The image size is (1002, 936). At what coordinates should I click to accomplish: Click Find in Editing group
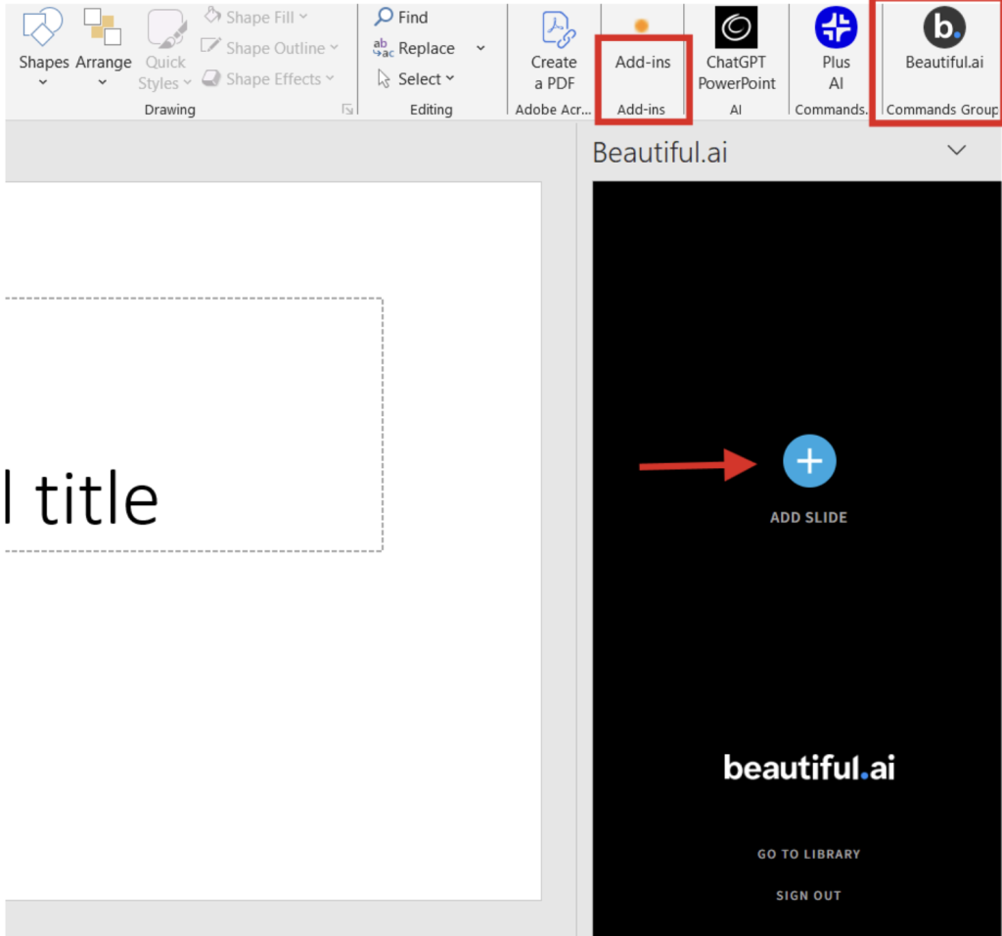click(x=401, y=18)
